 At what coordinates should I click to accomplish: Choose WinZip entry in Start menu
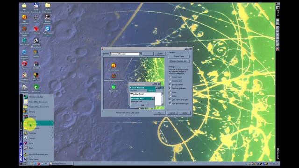[38, 112]
